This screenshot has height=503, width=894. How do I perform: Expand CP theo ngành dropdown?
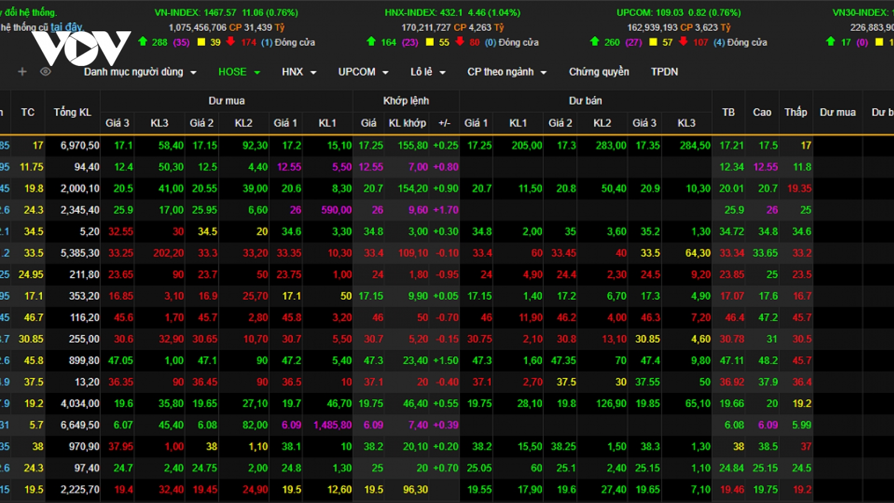(x=507, y=72)
